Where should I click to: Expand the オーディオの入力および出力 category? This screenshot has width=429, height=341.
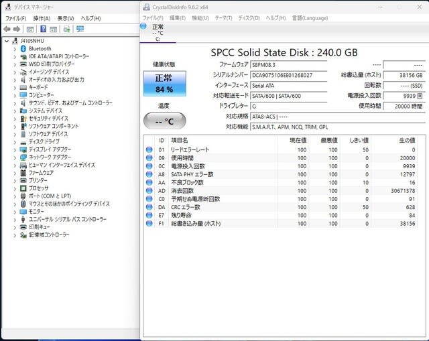point(15,80)
